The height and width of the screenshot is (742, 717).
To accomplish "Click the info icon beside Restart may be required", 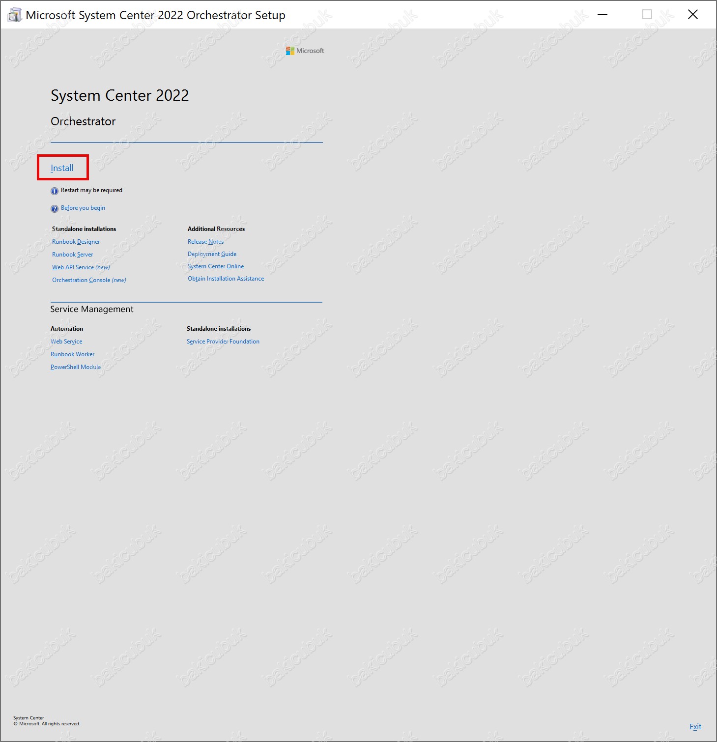I will pos(55,191).
